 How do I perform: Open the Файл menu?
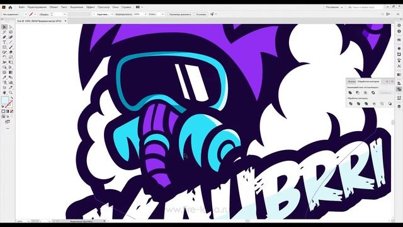click(21, 7)
